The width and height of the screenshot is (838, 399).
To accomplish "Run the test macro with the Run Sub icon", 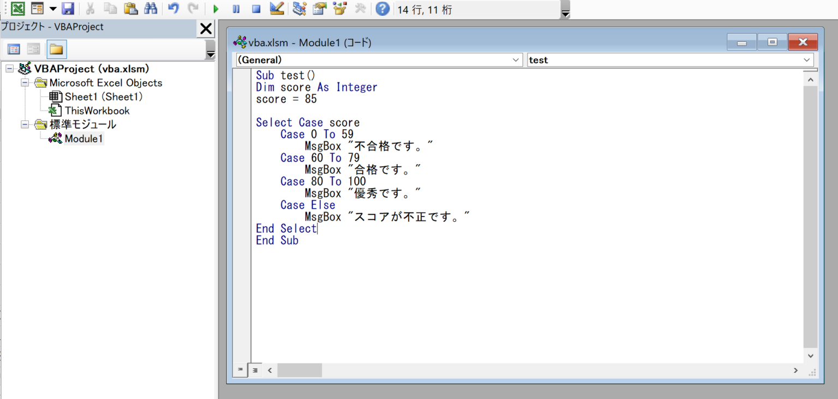I will 216,9.
